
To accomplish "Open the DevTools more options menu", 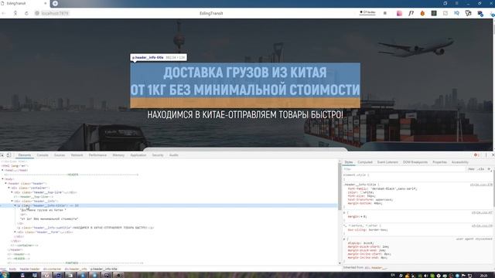I will point(486,155).
